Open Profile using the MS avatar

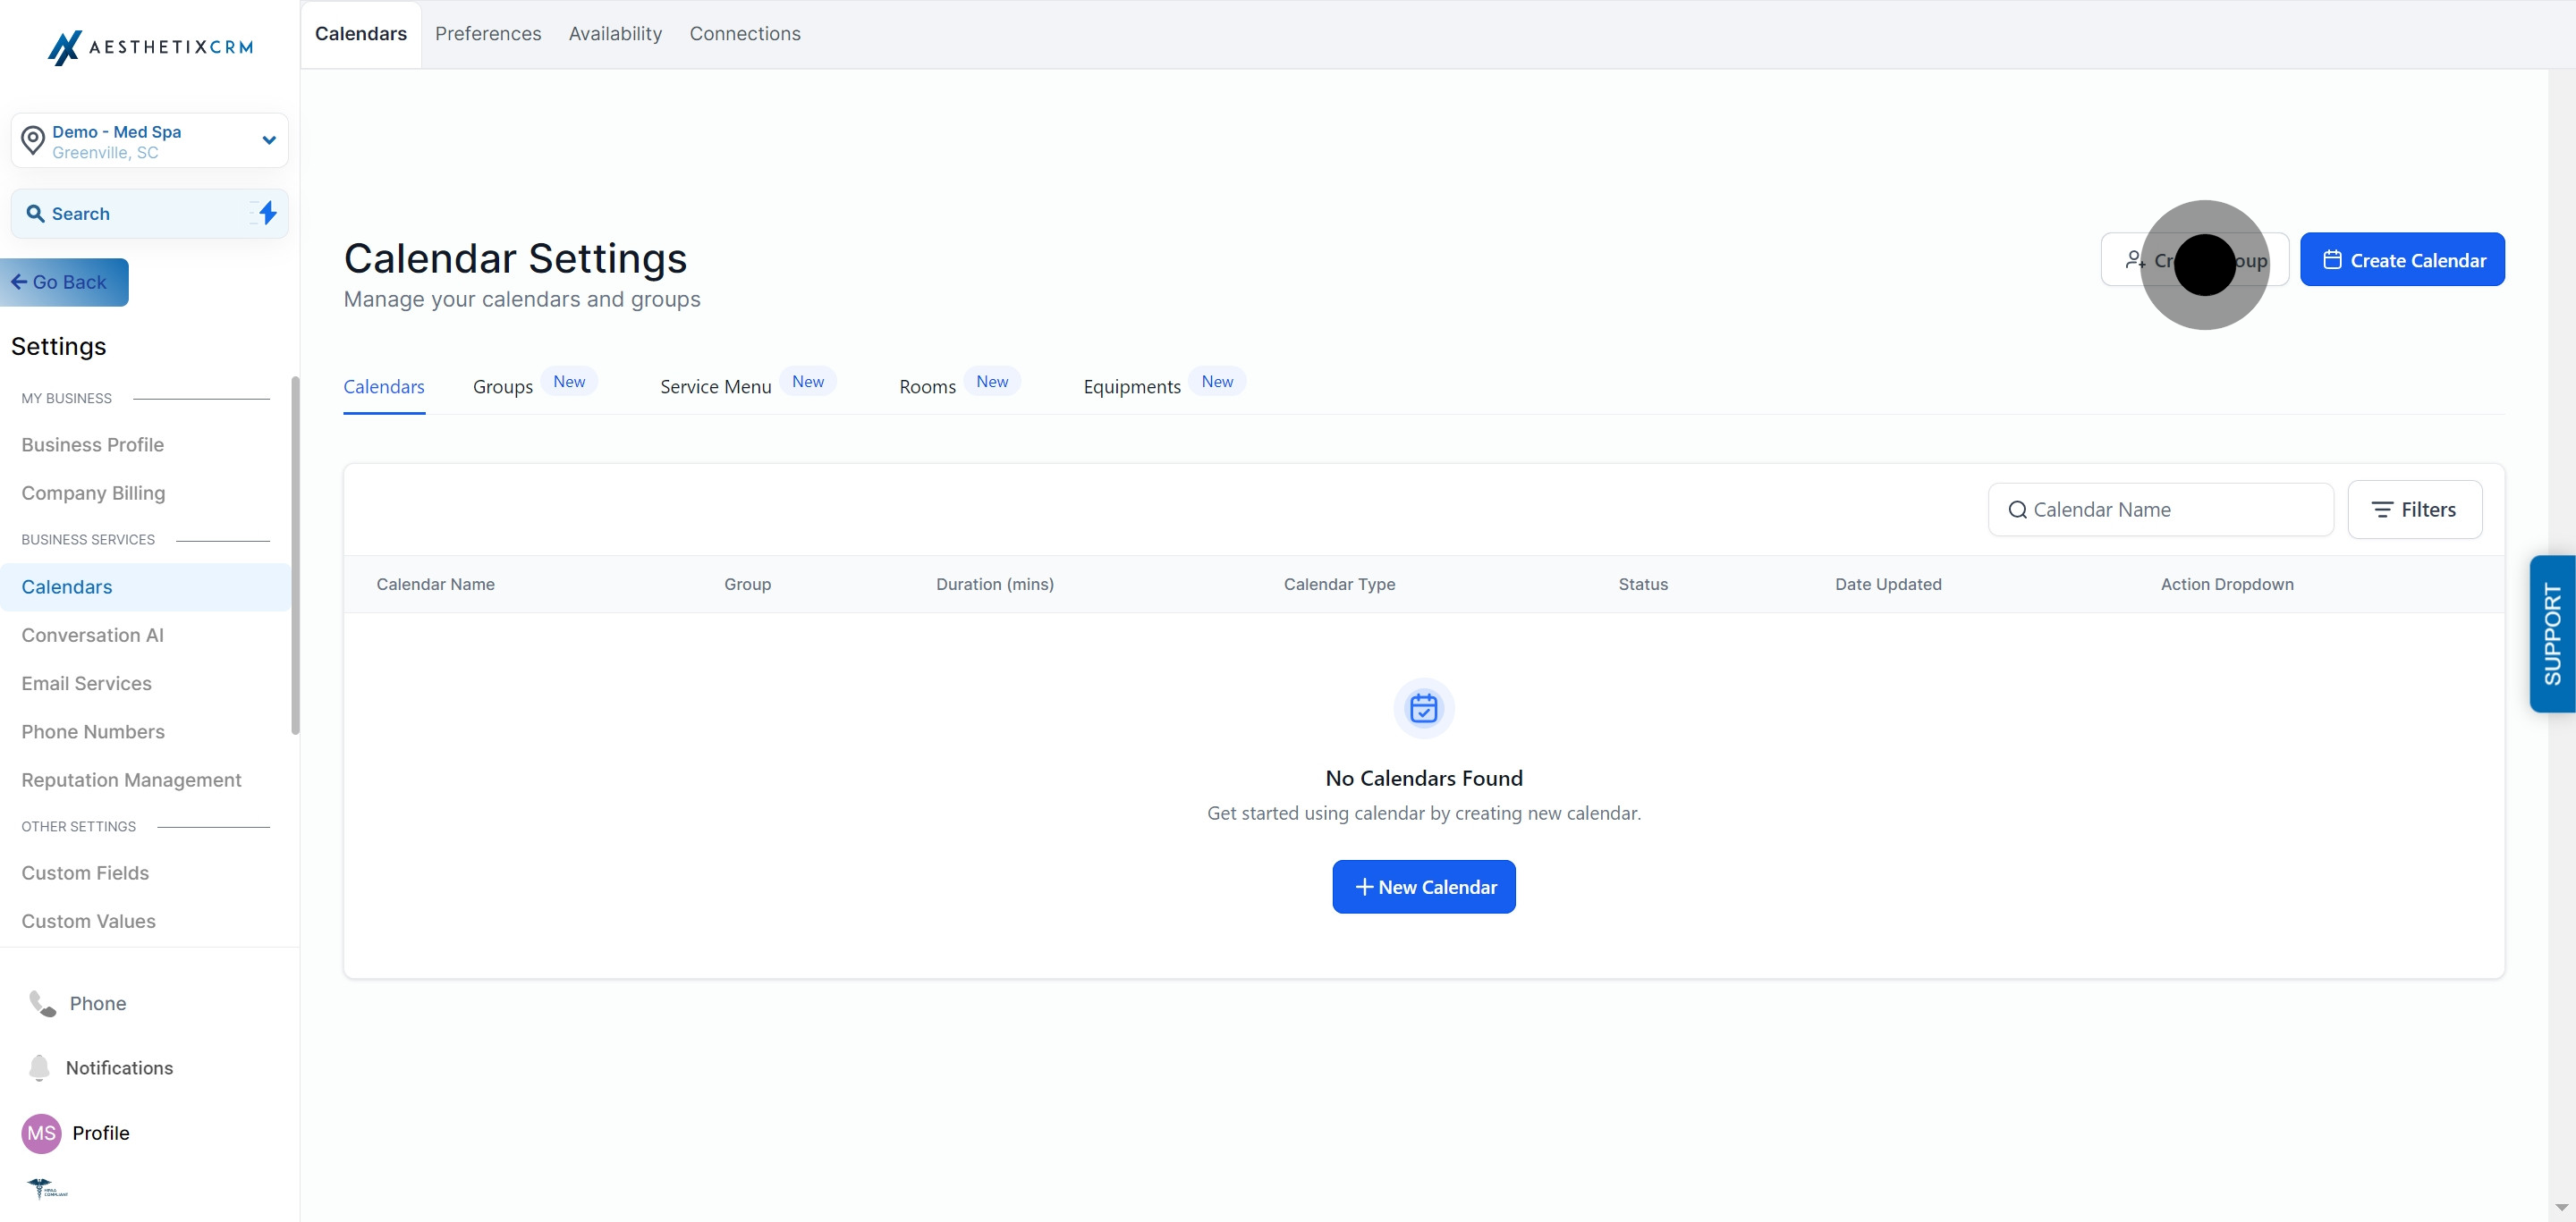(41, 1134)
